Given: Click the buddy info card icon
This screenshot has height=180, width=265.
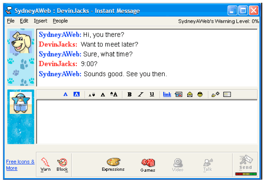Looking at the screenshot, I should 227,95.
